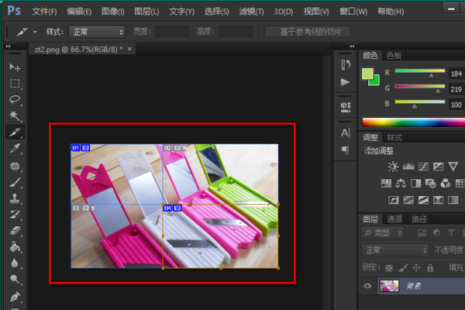Add an Invert adjustment
Screen dimensions: 465x310
394,200
